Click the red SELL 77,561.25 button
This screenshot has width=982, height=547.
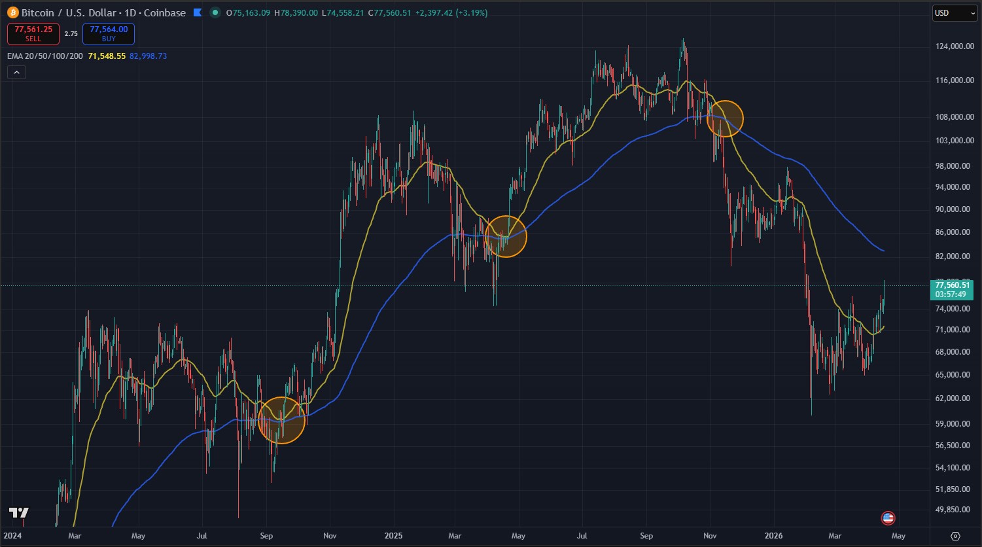[33, 34]
